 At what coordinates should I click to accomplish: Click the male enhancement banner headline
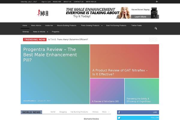(92, 11)
